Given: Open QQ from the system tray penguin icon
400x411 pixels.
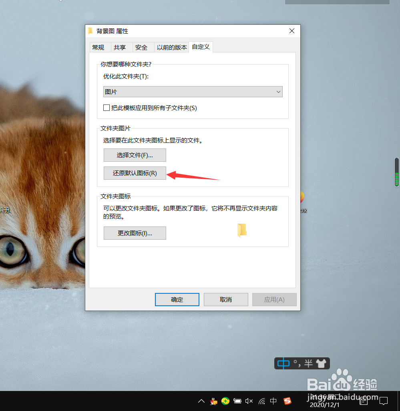Looking at the screenshot, I should pos(213,401).
